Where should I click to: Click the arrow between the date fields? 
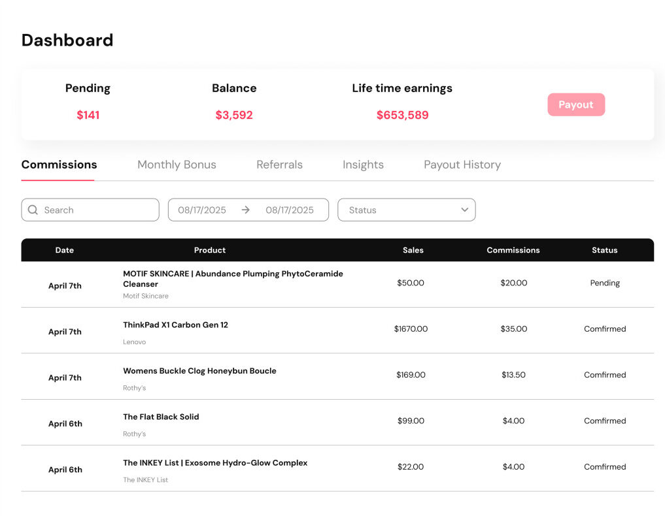[x=246, y=210]
